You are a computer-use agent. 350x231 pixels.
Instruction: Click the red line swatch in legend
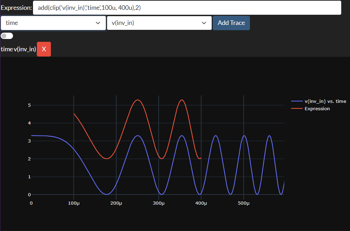pos(297,108)
